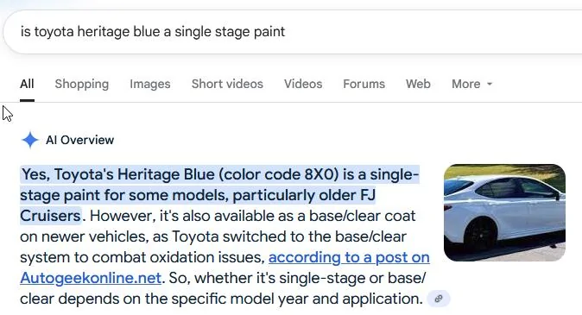This screenshot has width=582, height=315.
Task: Select the All tab
Action: pyautogui.click(x=27, y=84)
